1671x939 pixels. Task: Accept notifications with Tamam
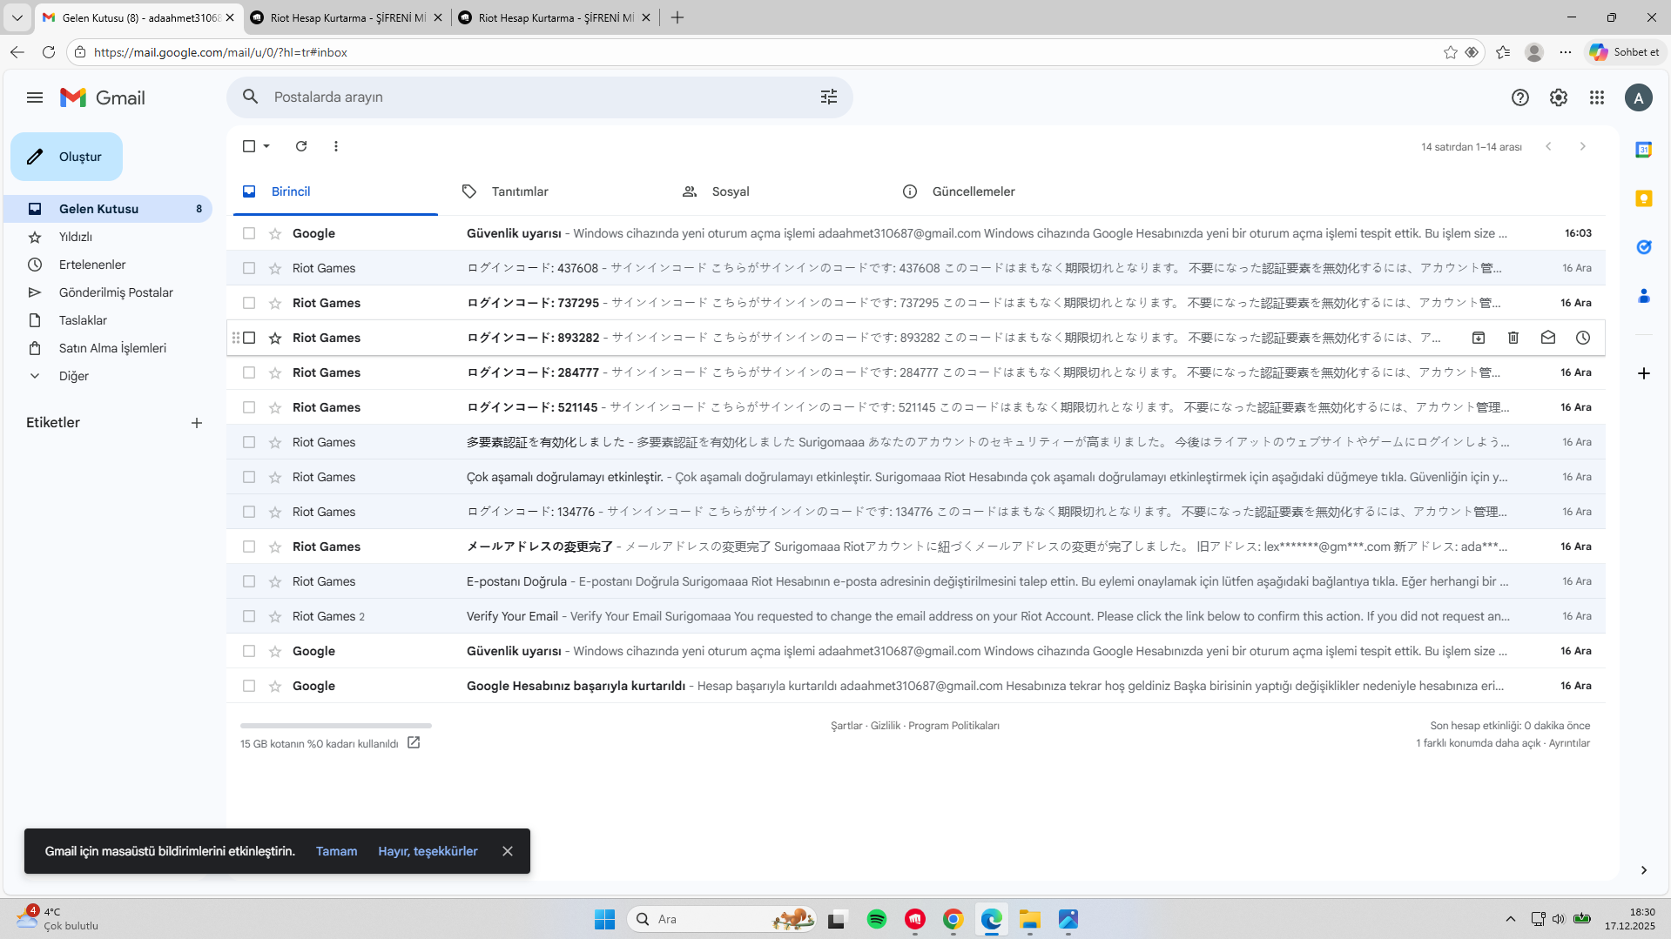click(x=336, y=851)
